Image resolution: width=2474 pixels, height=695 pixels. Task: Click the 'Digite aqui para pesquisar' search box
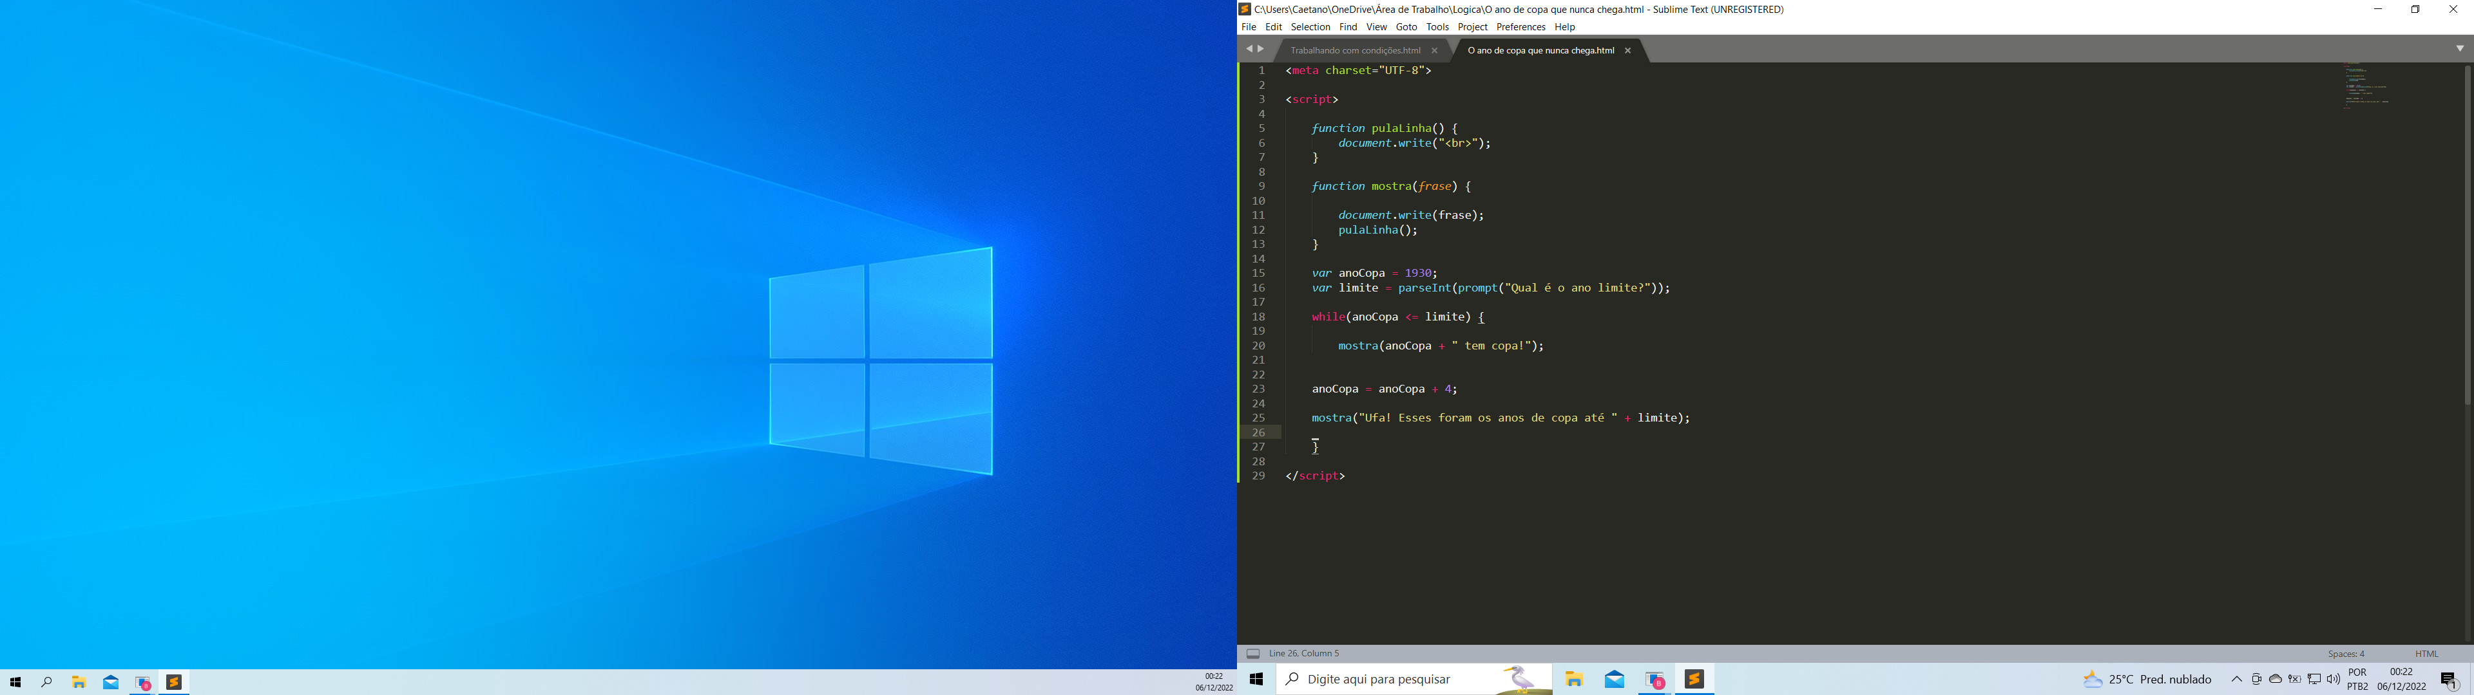(x=1414, y=680)
